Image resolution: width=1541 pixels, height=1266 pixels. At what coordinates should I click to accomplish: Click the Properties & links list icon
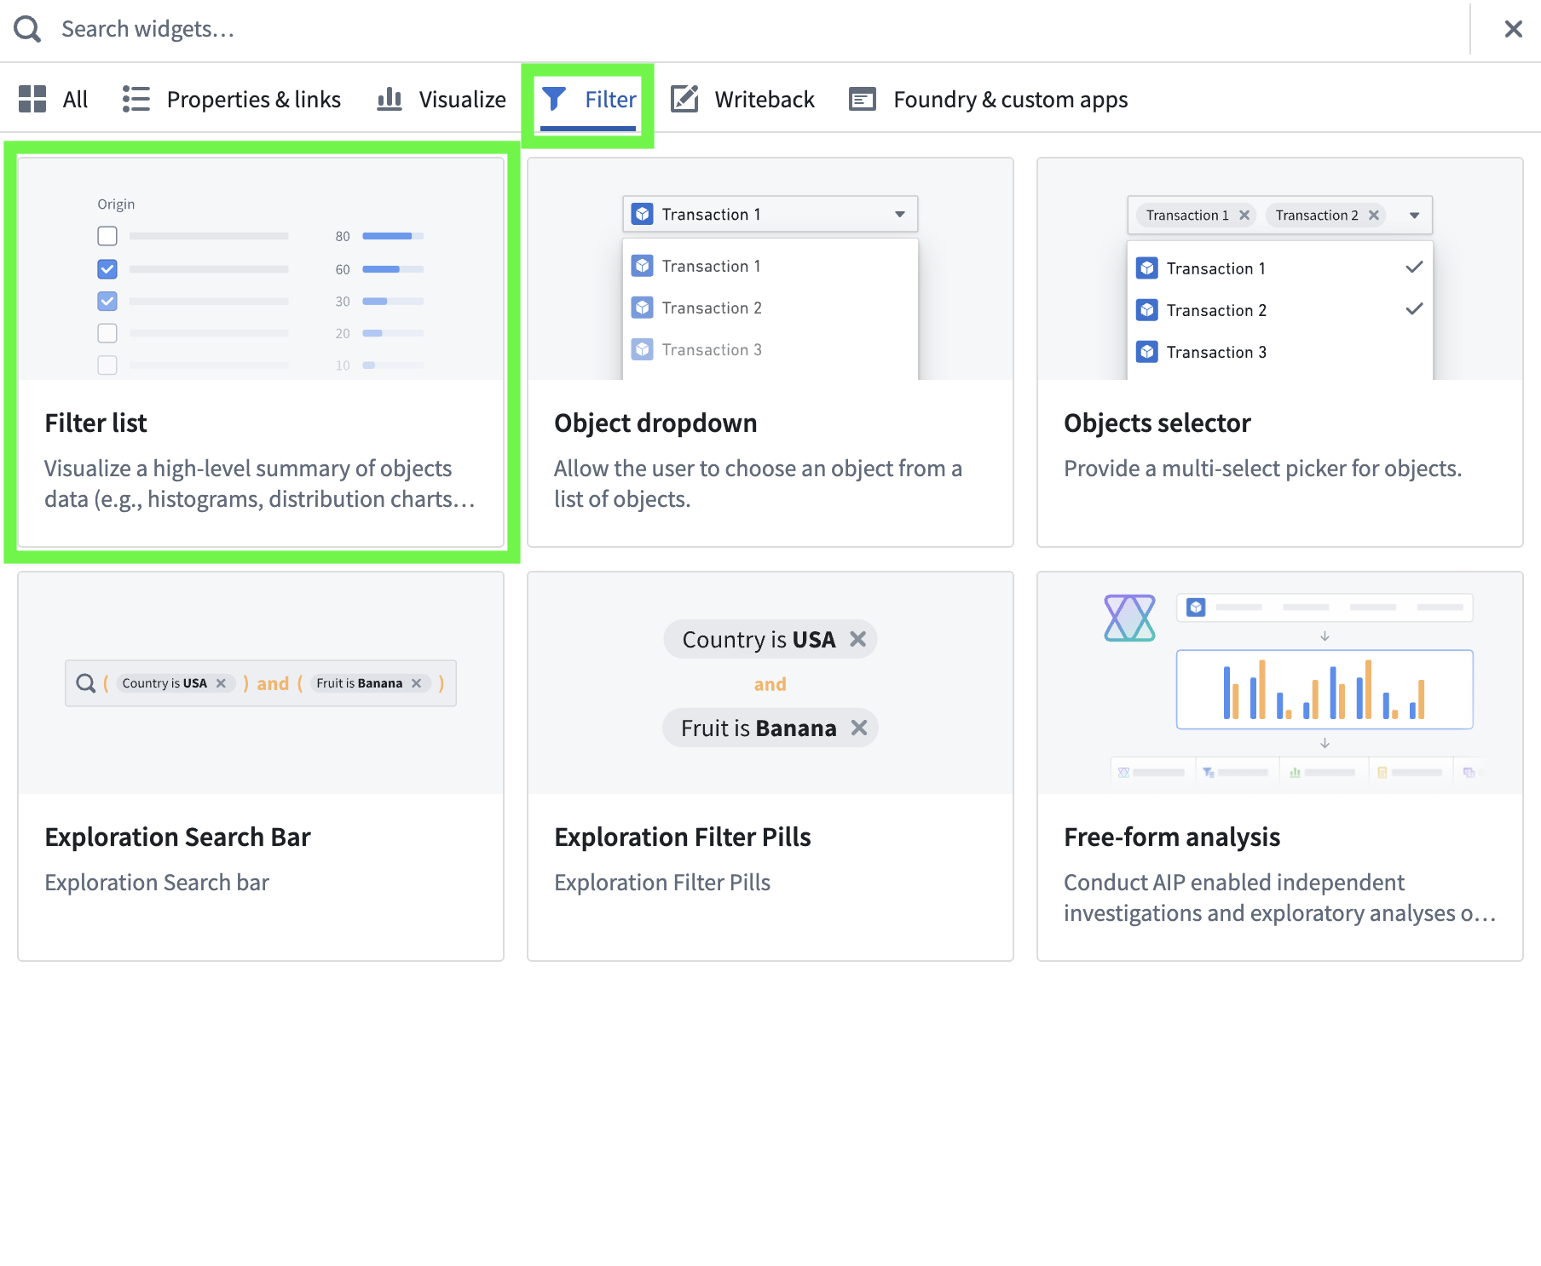pos(136,100)
